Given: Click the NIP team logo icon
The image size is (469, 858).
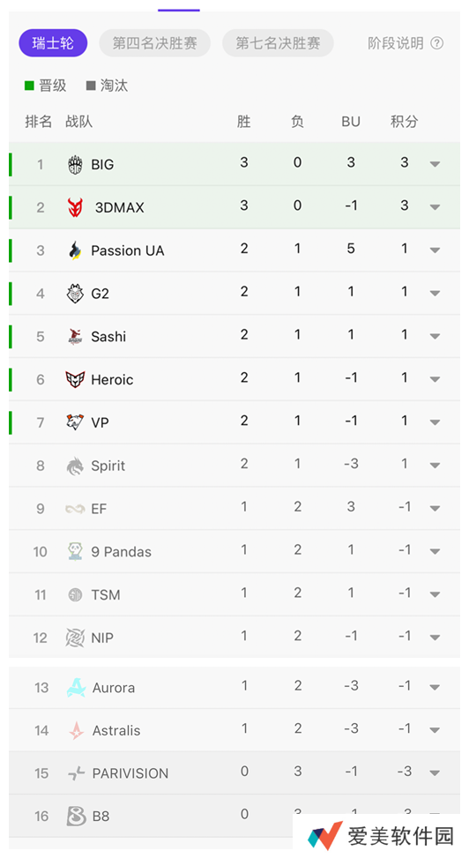Looking at the screenshot, I should (75, 638).
